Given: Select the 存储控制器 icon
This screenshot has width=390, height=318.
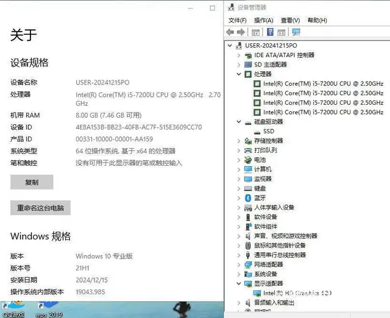Looking at the screenshot, I should pyautogui.click(x=248, y=141).
